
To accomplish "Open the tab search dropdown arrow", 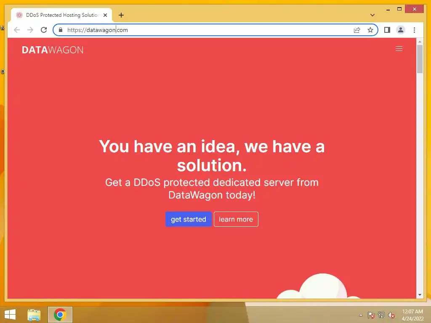I will click(372, 15).
